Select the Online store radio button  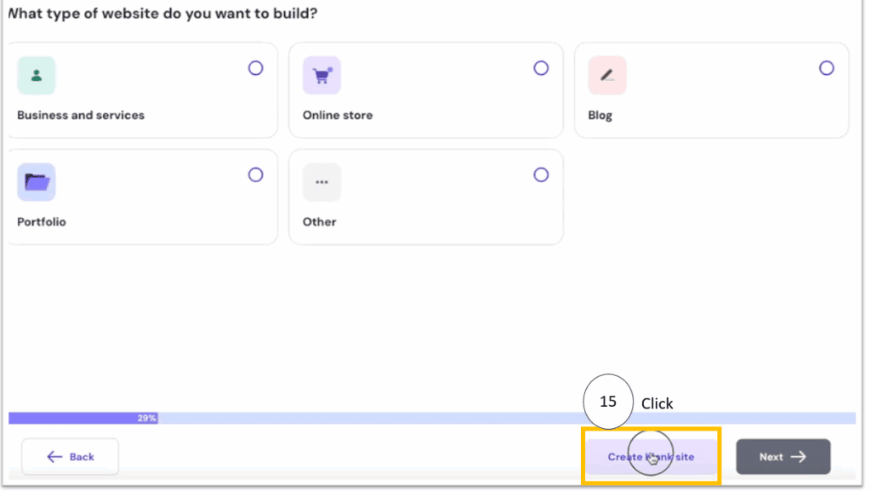pyautogui.click(x=541, y=68)
